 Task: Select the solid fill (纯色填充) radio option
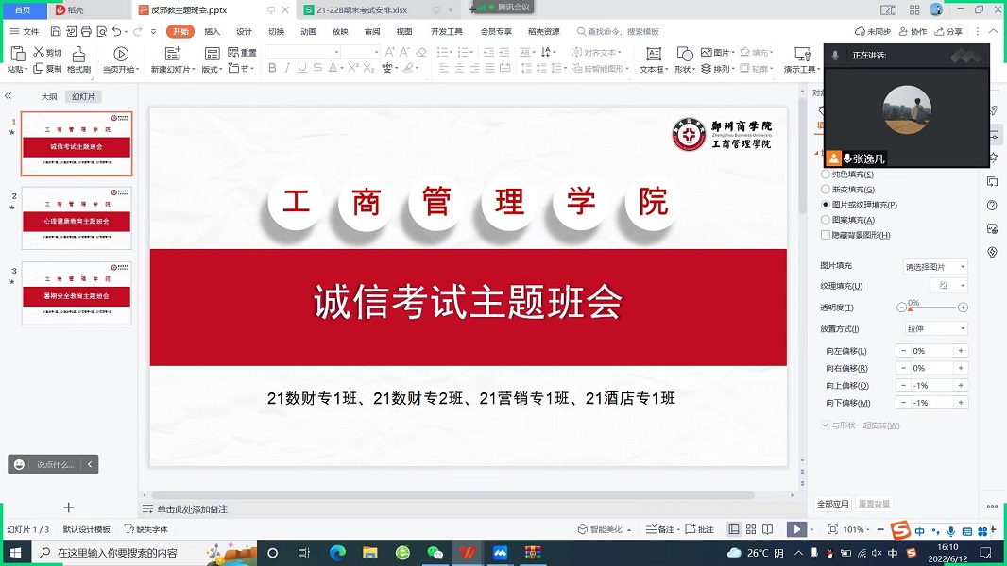[826, 175]
